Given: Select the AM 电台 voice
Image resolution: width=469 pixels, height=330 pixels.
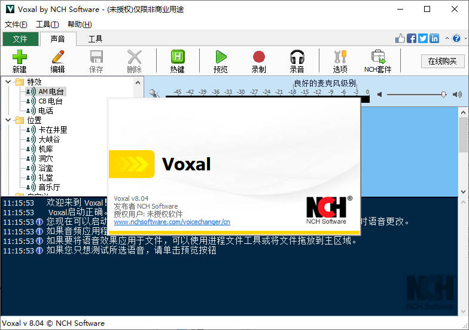Looking at the screenshot, I should (x=51, y=91).
